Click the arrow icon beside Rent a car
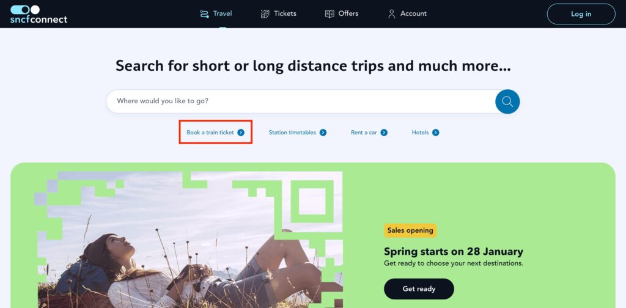 pos(384,133)
